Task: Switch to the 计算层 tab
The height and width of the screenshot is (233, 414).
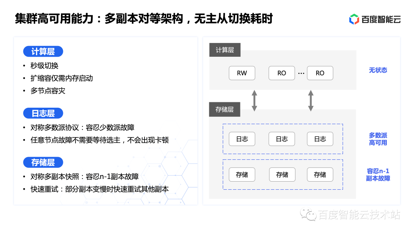Action: pyautogui.click(x=225, y=50)
